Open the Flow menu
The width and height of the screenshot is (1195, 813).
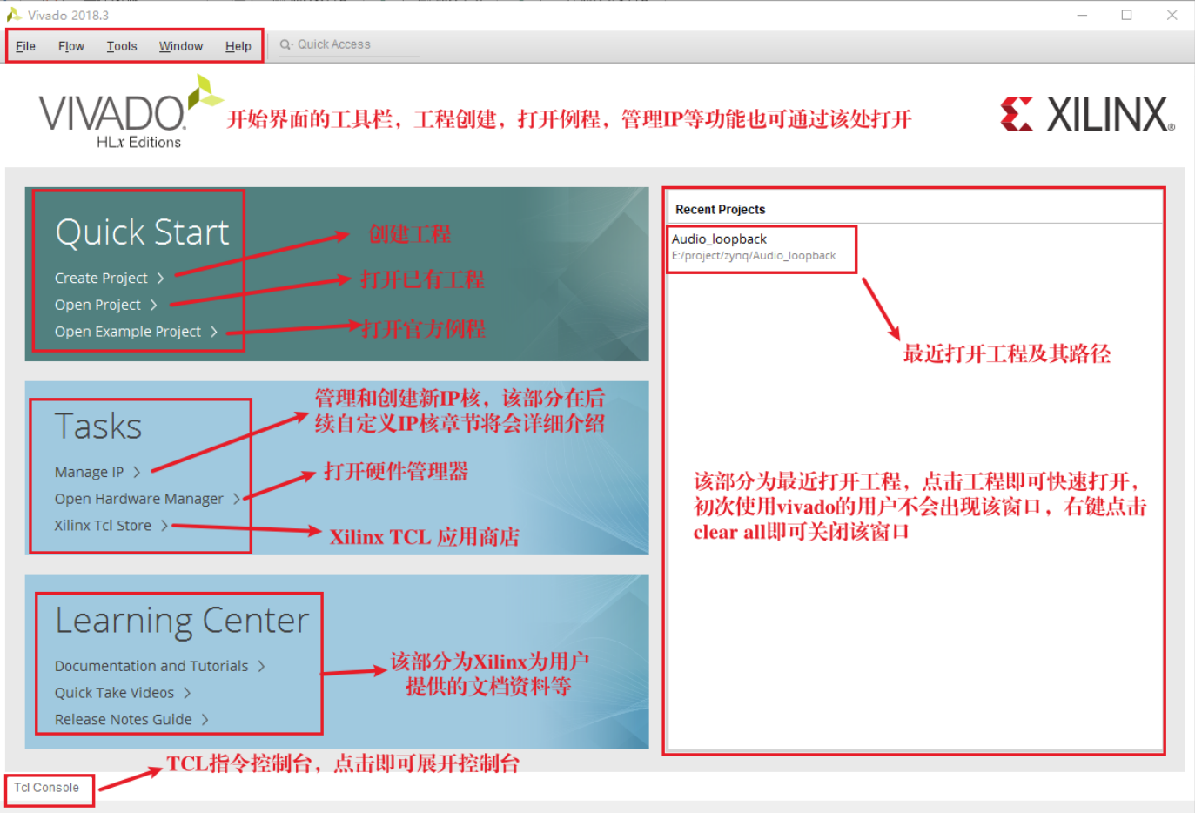pos(71,46)
